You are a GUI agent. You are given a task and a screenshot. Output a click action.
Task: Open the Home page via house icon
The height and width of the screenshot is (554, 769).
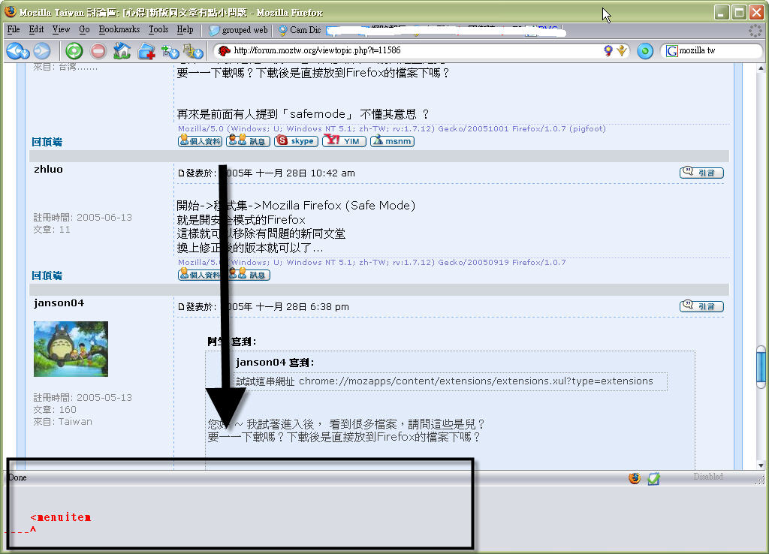[122, 50]
